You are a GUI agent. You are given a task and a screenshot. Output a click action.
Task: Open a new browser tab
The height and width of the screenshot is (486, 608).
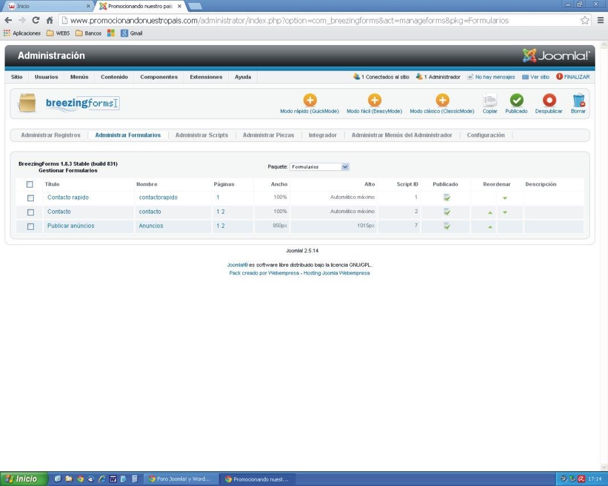(195, 6)
